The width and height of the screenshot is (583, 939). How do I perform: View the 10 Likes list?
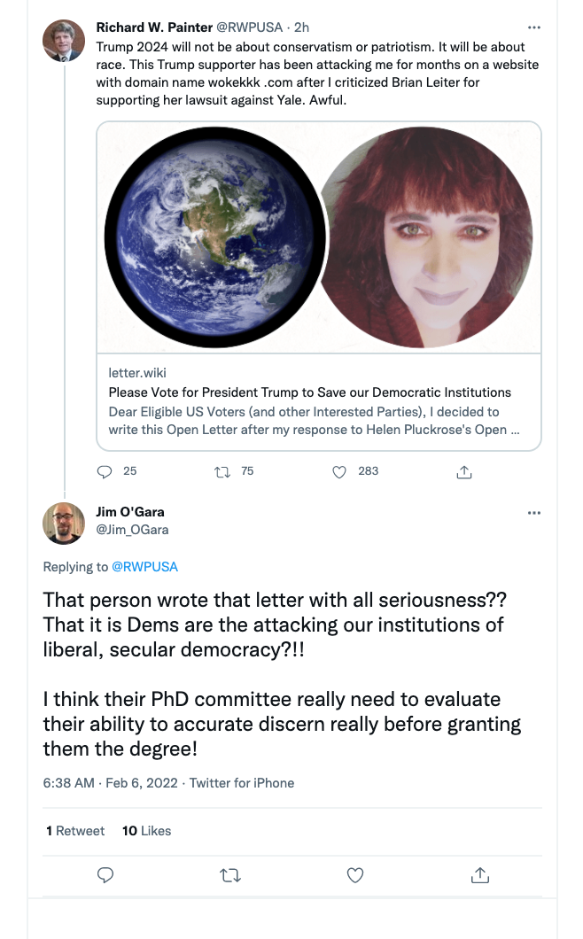147,831
